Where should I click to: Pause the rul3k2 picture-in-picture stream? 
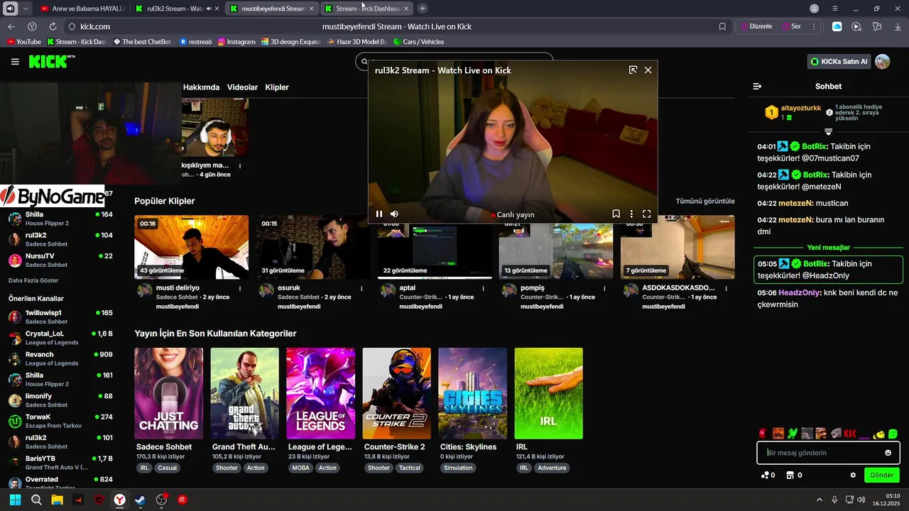tap(379, 214)
